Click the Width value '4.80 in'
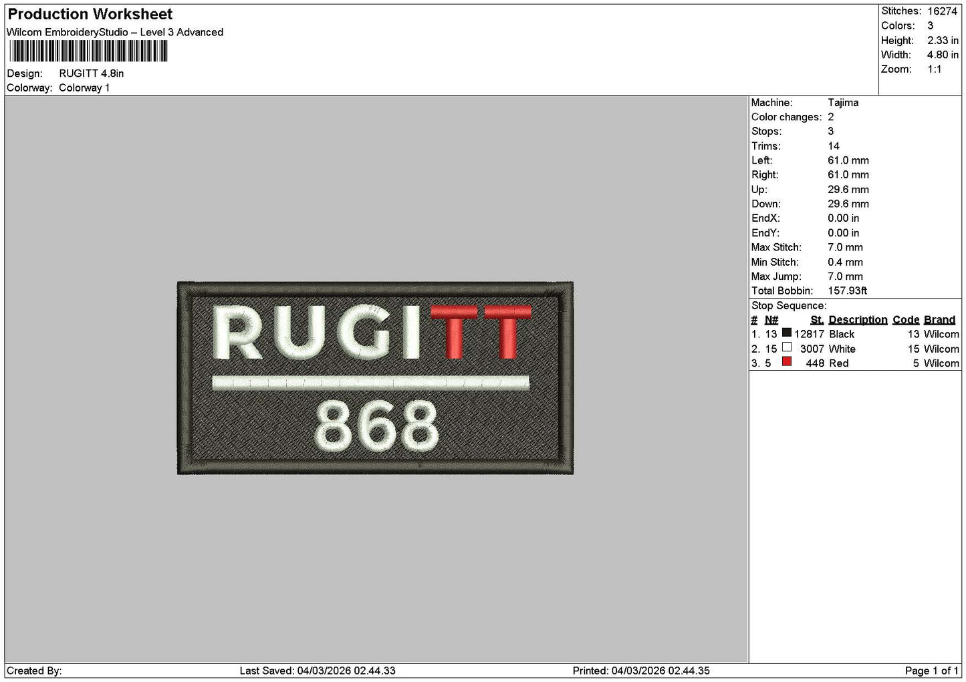 (943, 55)
